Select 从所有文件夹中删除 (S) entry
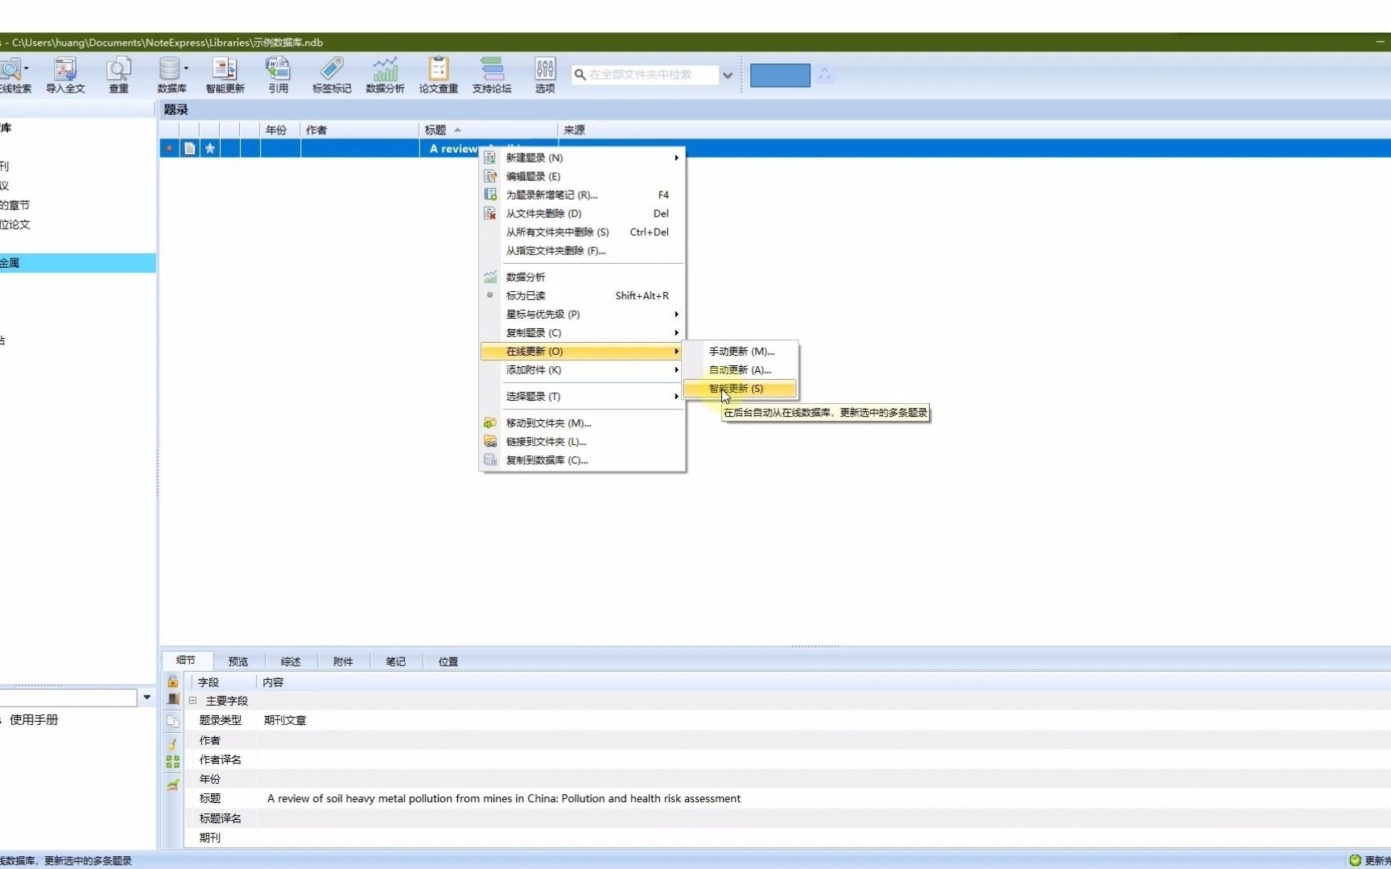 tap(582, 232)
